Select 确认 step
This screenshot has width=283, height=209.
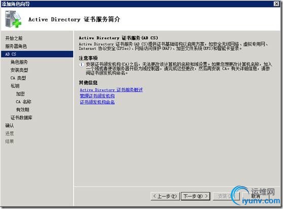10,126
